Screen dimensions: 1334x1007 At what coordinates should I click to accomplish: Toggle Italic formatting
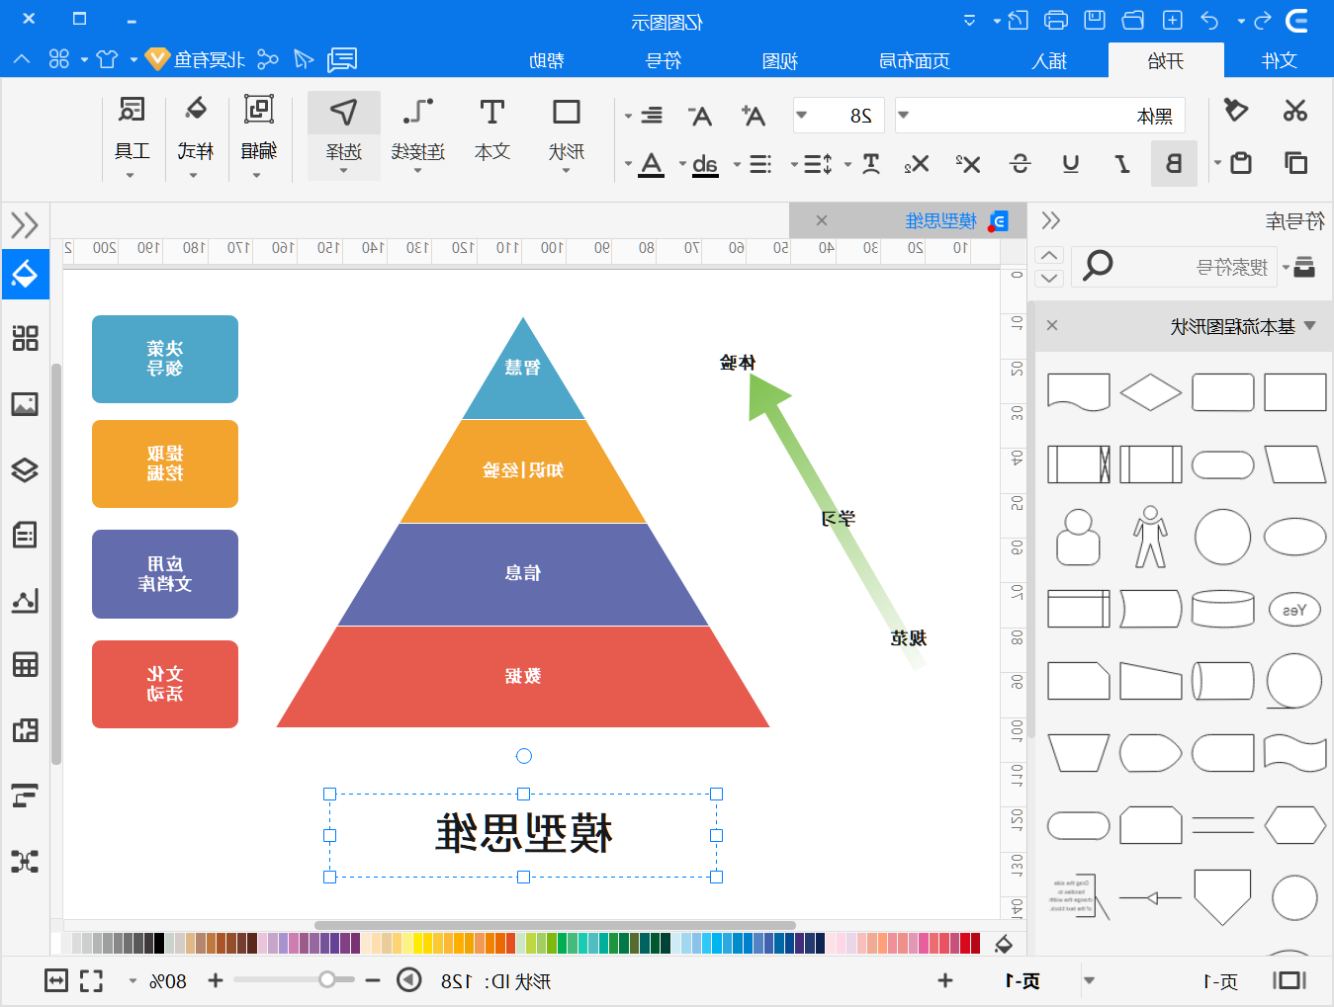click(x=1122, y=164)
